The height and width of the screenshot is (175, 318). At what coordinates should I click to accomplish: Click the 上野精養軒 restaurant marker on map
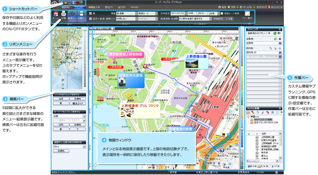[129, 97]
